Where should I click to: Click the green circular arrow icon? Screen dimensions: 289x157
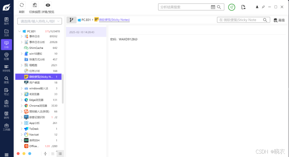pos(232,7)
